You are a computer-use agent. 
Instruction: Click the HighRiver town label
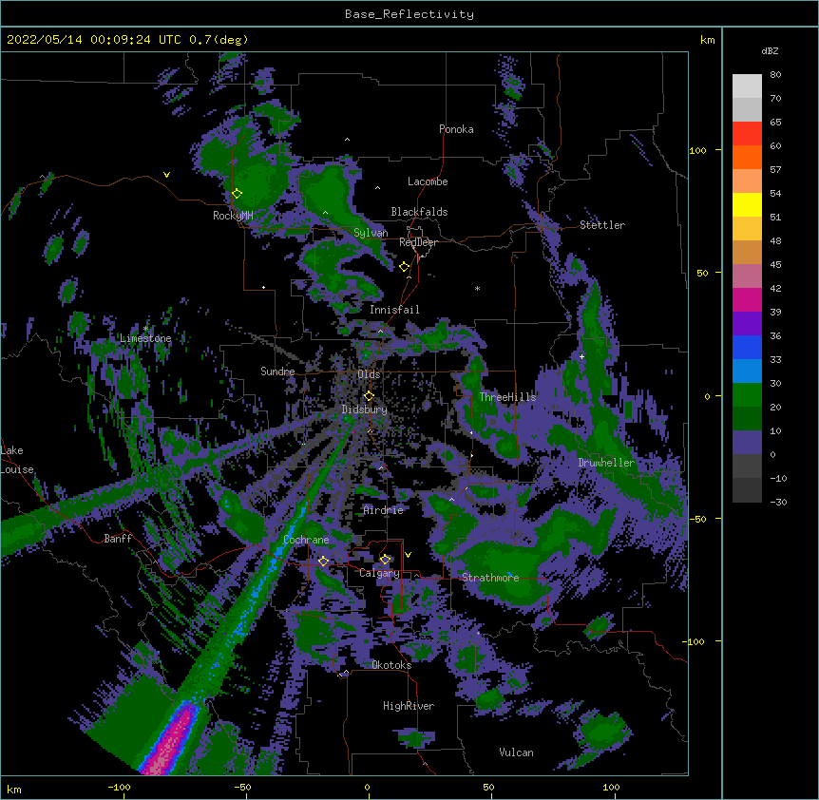[409, 706]
